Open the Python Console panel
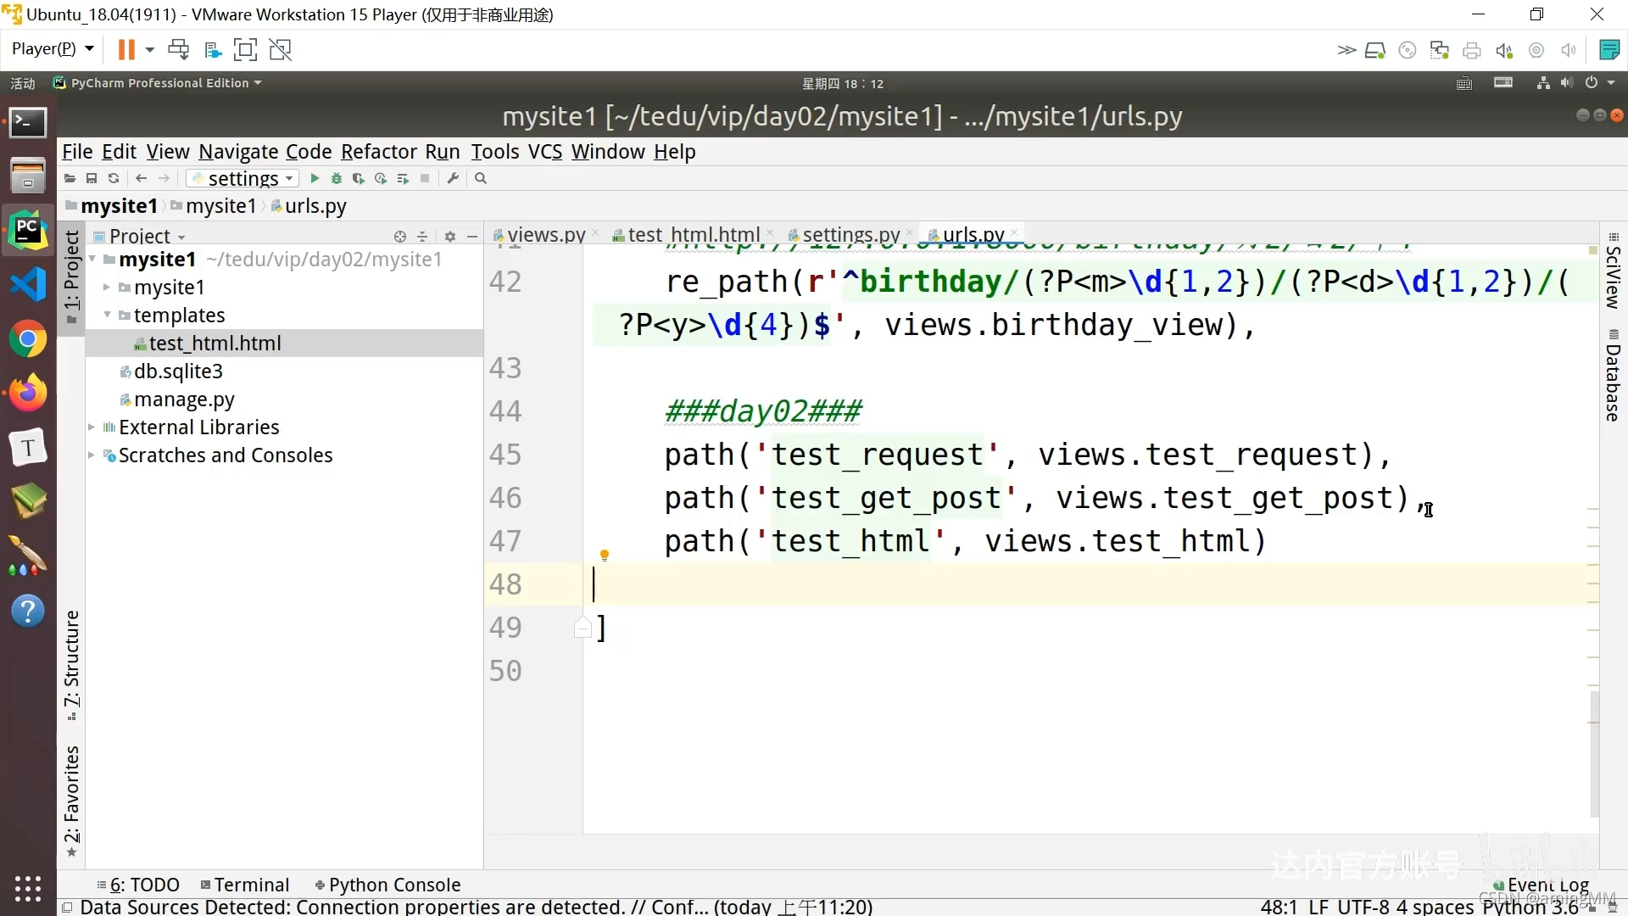The height and width of the screenshot is (916, 1628). (387, 885)
